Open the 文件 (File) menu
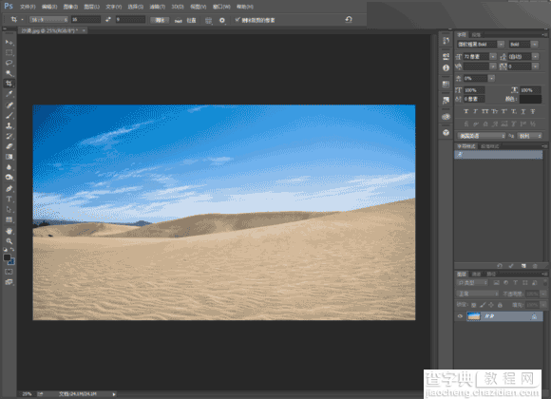 [x=28, y=7]
